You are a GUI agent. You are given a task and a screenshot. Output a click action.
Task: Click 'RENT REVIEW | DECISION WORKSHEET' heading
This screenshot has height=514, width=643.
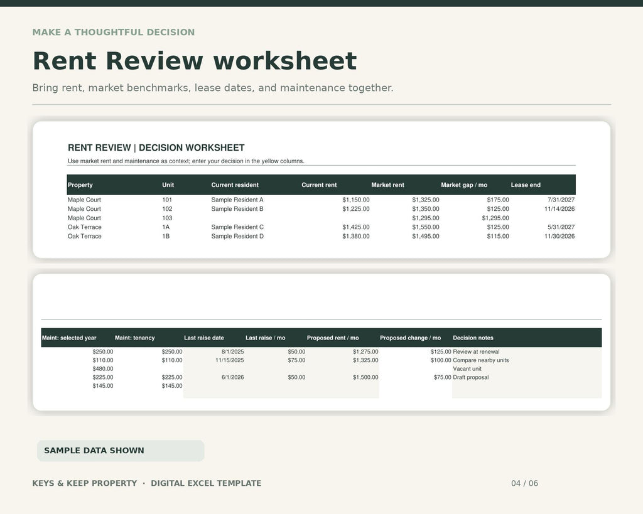pyautogui.click(x=156, y=147)
